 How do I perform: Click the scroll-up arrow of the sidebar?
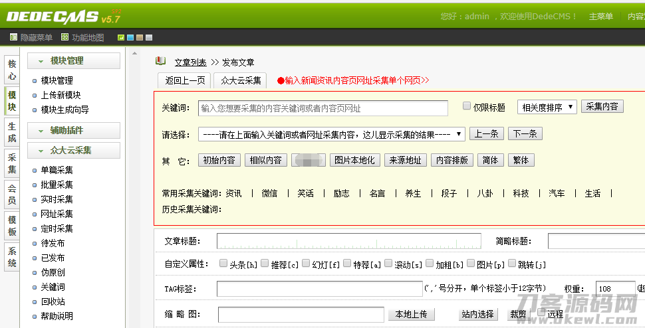(133, 54)
